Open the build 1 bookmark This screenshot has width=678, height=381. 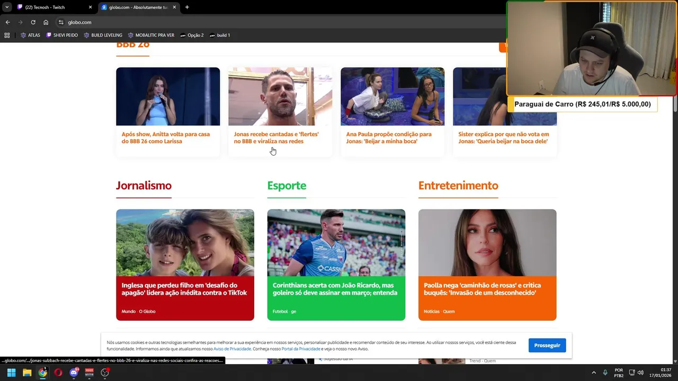click(x=219, y=35)
